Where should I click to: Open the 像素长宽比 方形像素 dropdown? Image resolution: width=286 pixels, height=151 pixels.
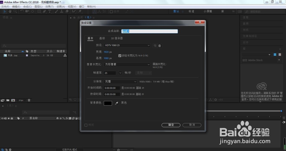(127, 64)
